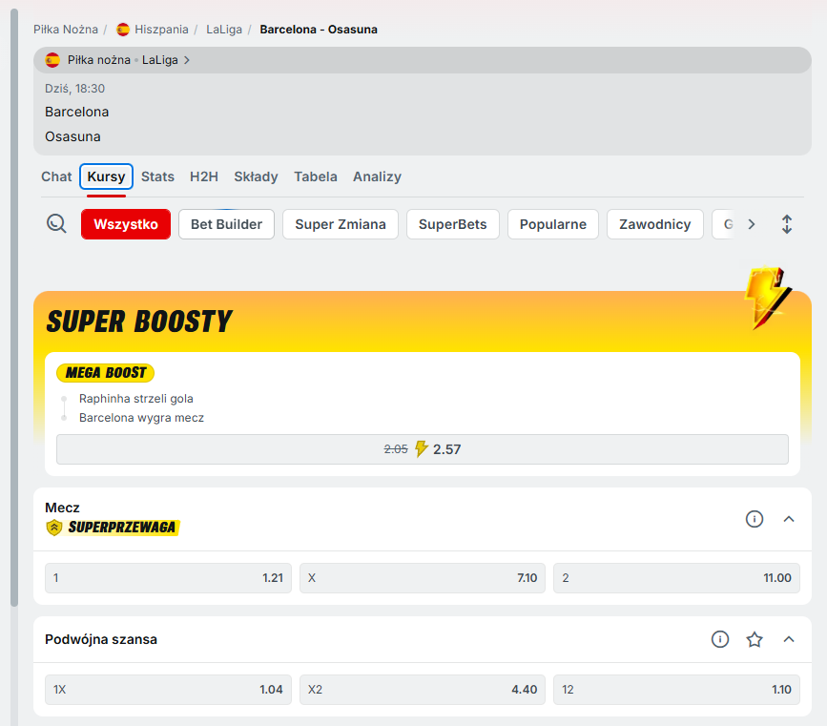Click the Superprzewaga badge icon
Viewport: 827px width, 726px height.
54,528
